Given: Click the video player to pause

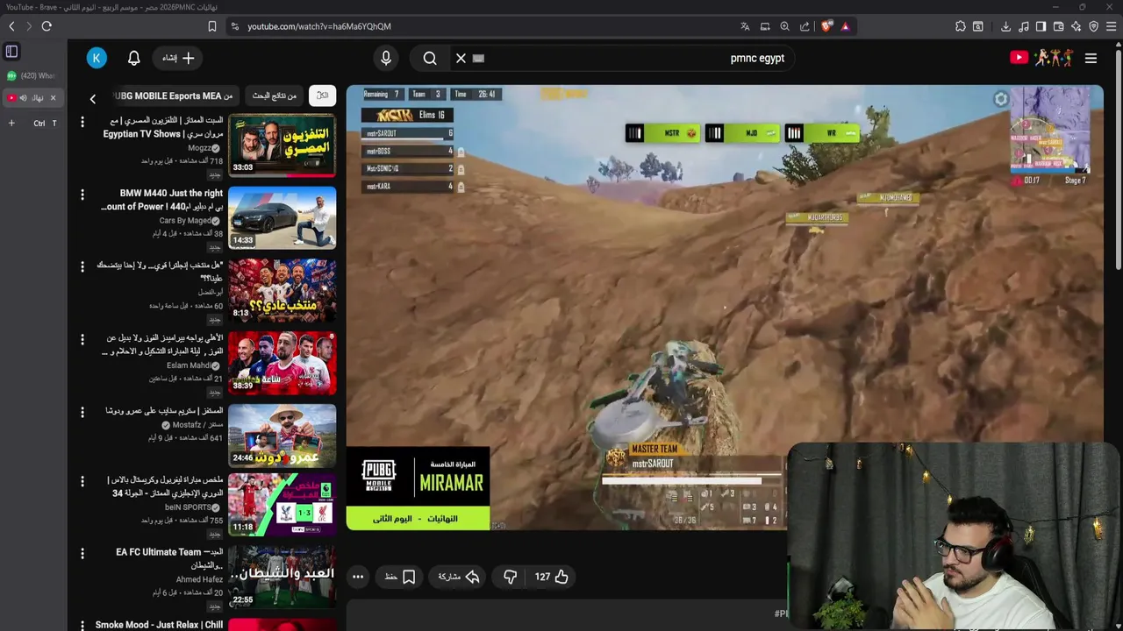Looking at the screenshot, I should tap(725, 308).
